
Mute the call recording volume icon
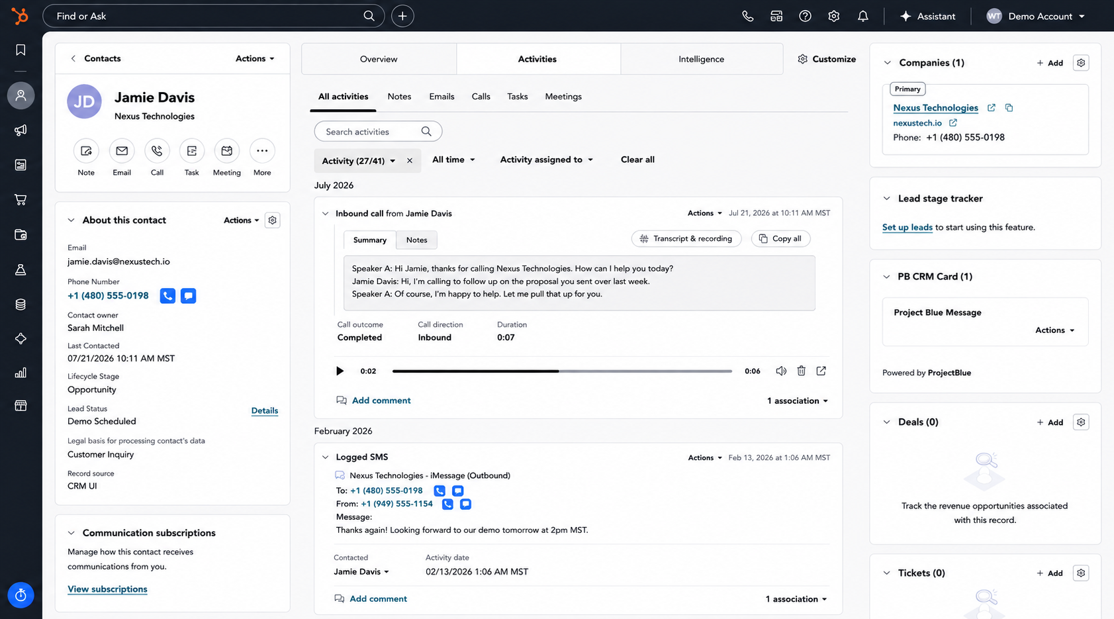click(781, 371)
